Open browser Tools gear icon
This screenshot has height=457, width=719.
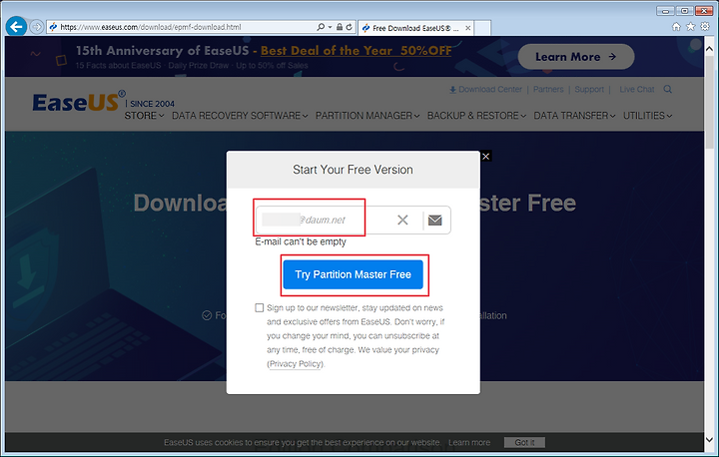(705, 27)
